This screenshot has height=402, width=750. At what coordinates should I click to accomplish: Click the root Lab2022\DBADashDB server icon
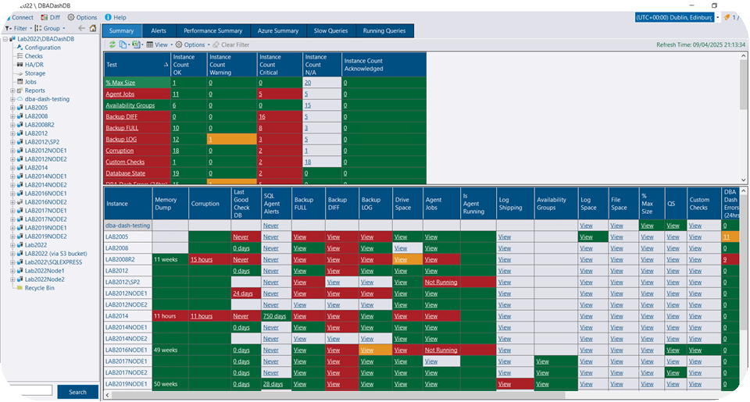[13, 39]
